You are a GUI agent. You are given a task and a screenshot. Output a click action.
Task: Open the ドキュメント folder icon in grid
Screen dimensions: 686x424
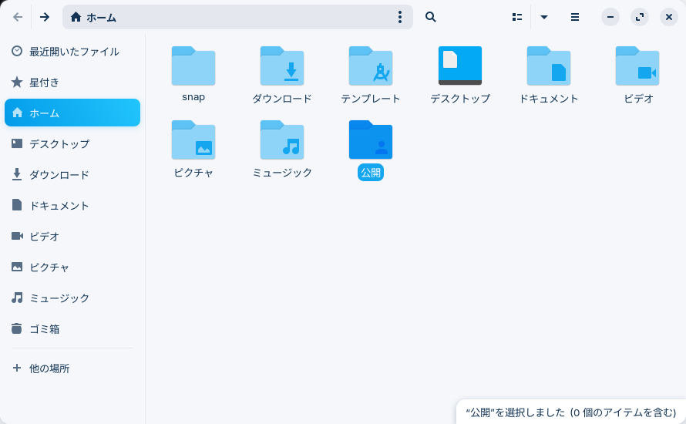pos(549,66)
